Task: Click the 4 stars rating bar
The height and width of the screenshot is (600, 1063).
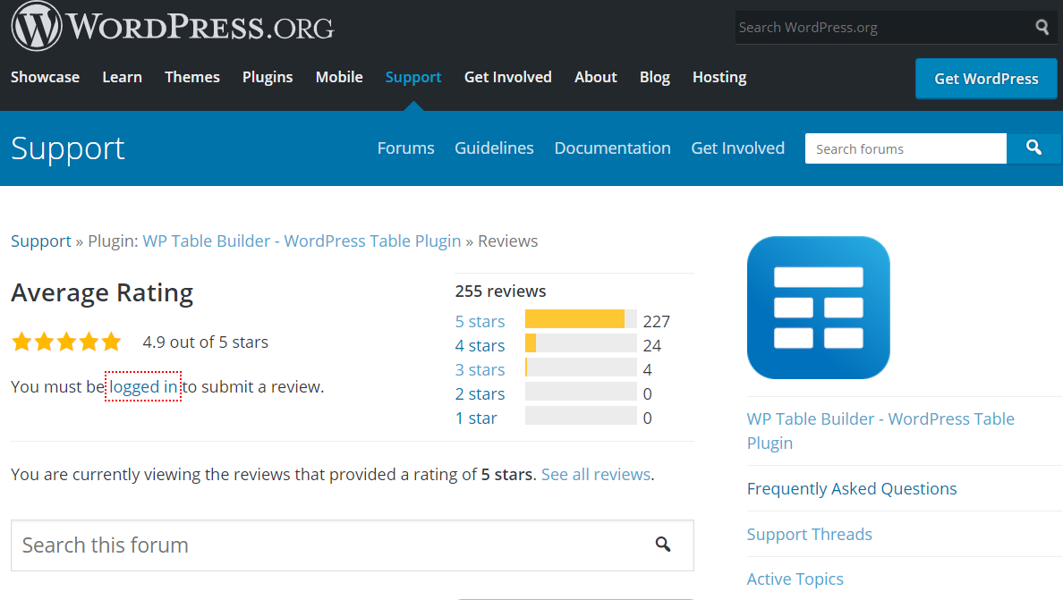Action: tap(581, 342)
